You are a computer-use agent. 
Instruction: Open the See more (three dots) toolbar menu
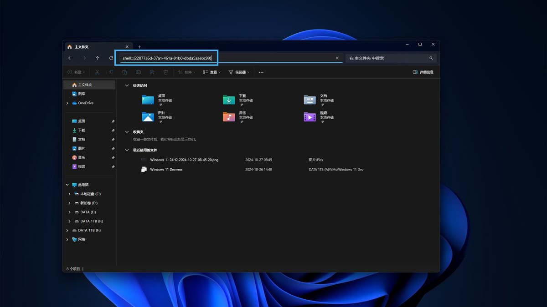pos(261,72)
